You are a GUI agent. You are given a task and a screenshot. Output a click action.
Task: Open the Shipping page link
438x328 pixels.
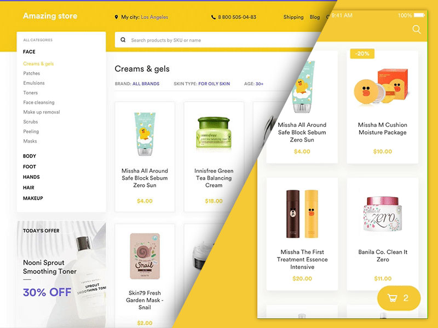click(x=293, y=17)
